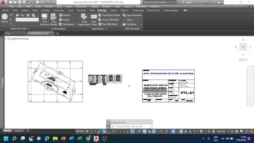
Task: Toggle transparency display in status bar
Action: coord(144,131)
